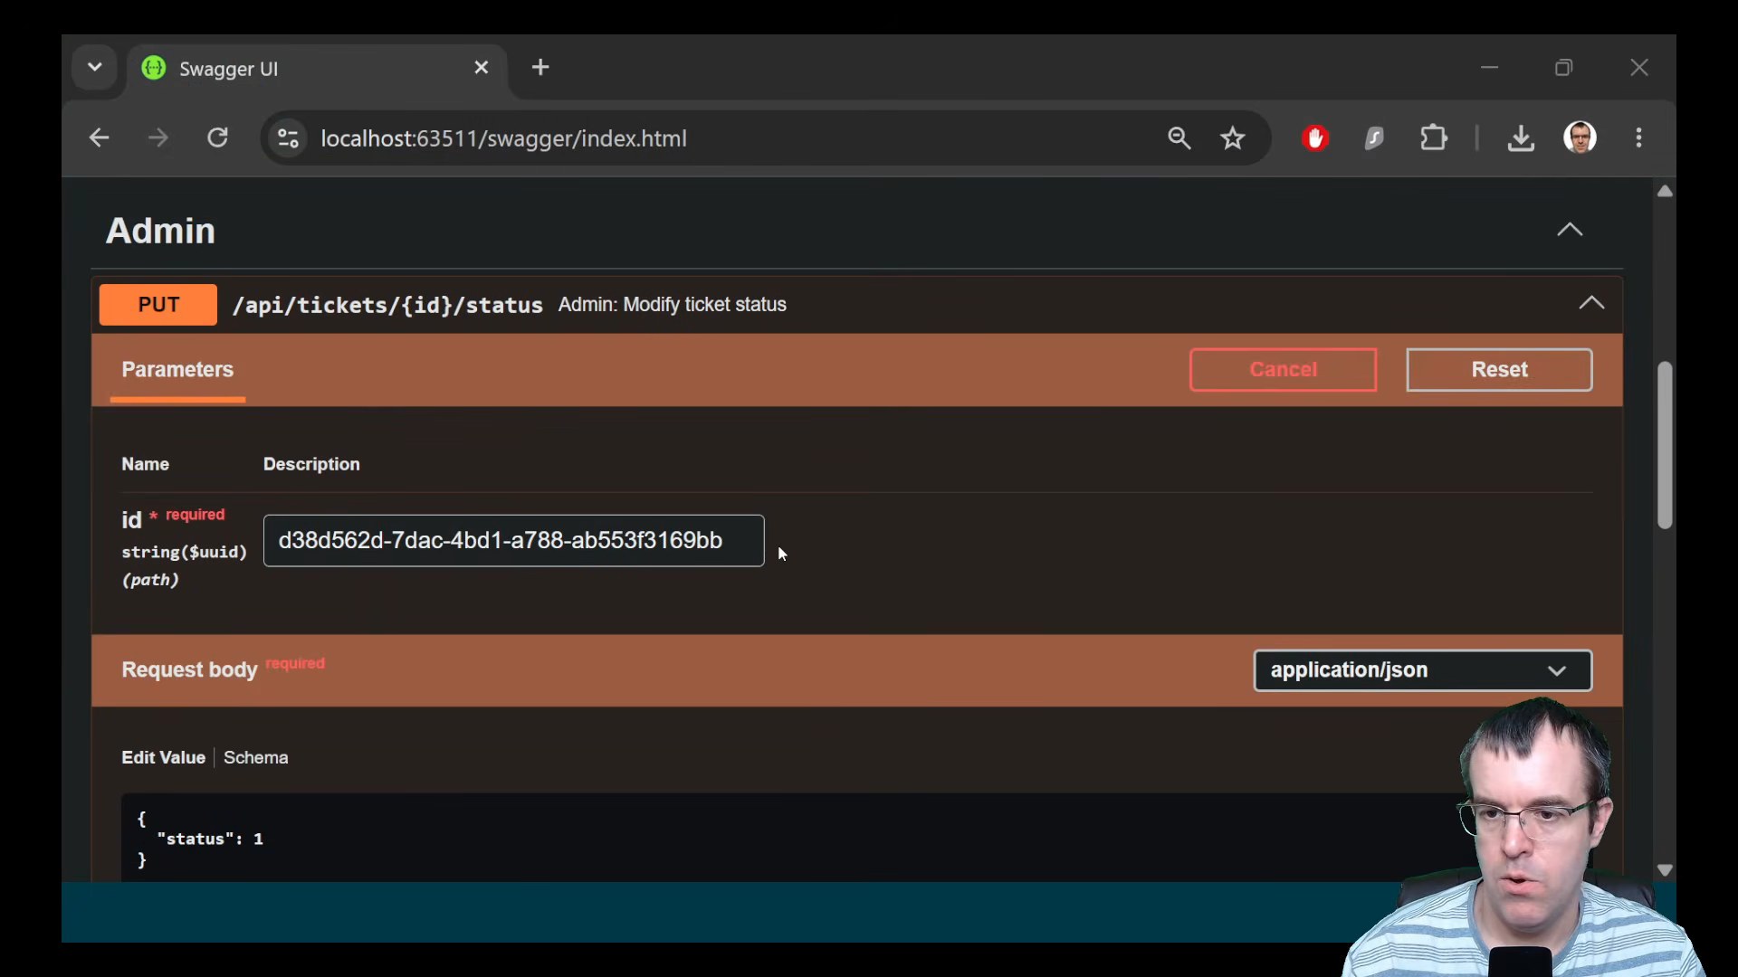Go back to previous page
Viewport: 1738px width, 977px height.
coord(100,138)
